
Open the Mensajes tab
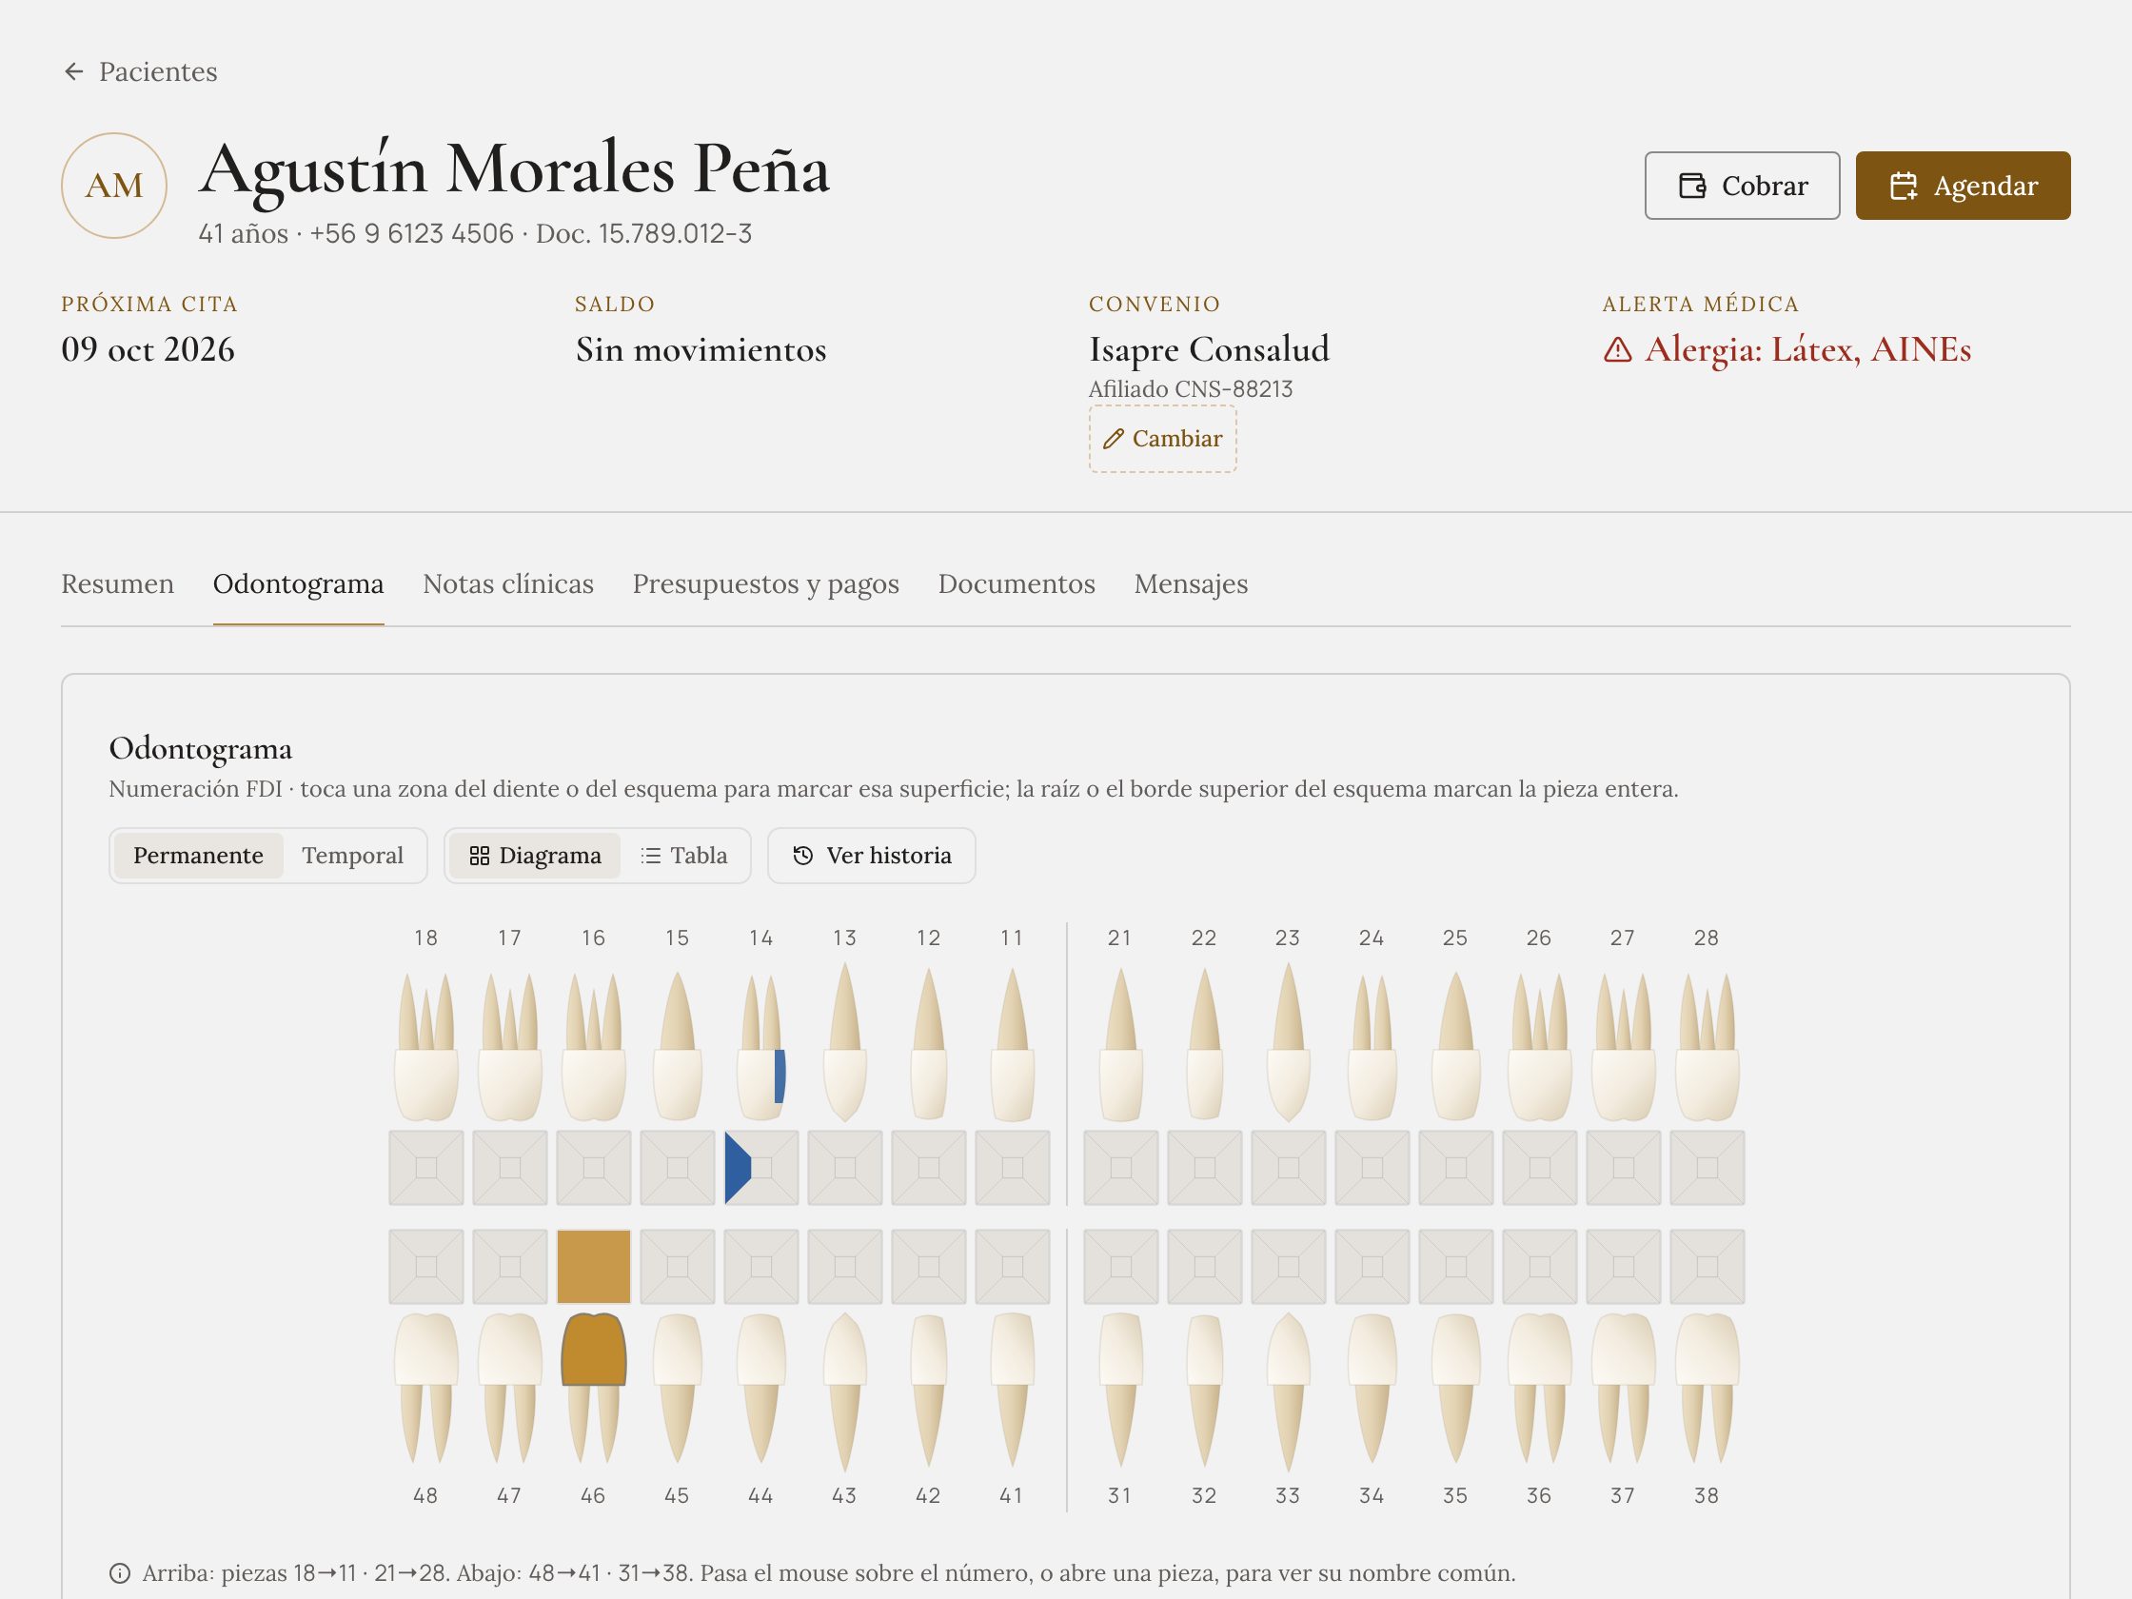tap(1191, 583)
